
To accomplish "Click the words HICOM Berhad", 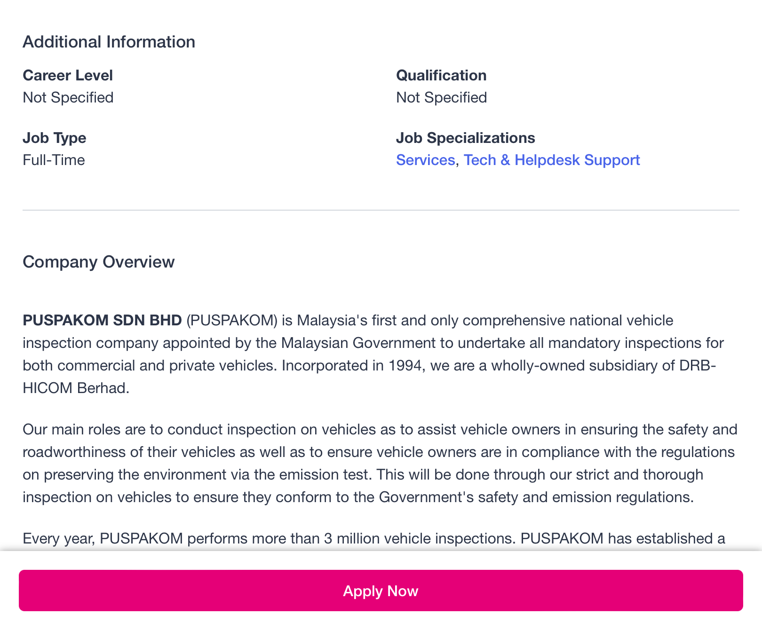I will tap(75, 388).
